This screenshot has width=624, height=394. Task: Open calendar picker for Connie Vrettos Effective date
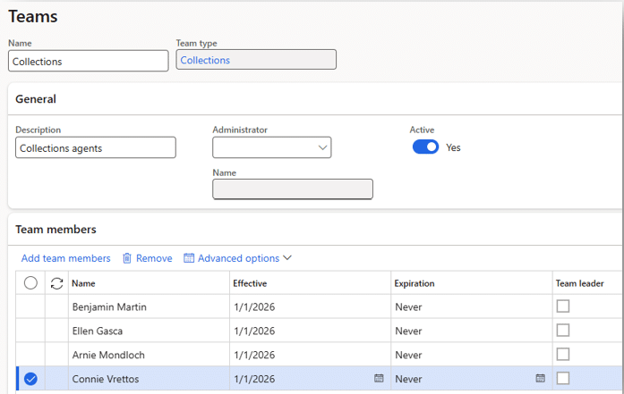coord(379,379)
